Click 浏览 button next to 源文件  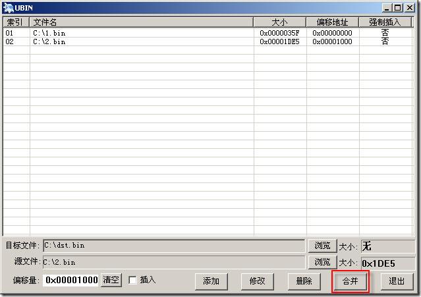tap(322, 262)
